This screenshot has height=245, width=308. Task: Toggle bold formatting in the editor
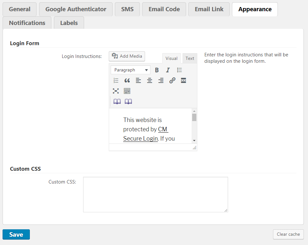(x=157, y=70)
